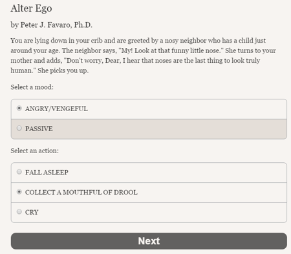
Task: Click the Alter Ego title heading
Action: [31, 8]
